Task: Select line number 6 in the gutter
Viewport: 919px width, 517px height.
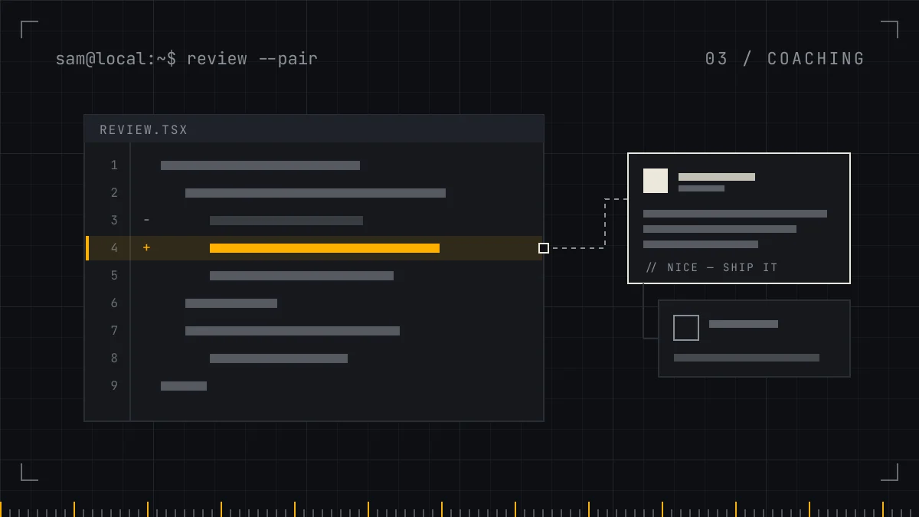Action: coord(114,303)
